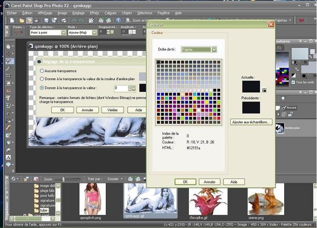
Task: Click the lock transparency icon in Layers palette
Action: (x=291, y=115)
